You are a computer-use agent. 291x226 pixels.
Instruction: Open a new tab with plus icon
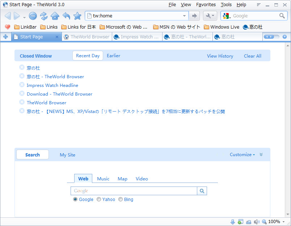[5, 37]
